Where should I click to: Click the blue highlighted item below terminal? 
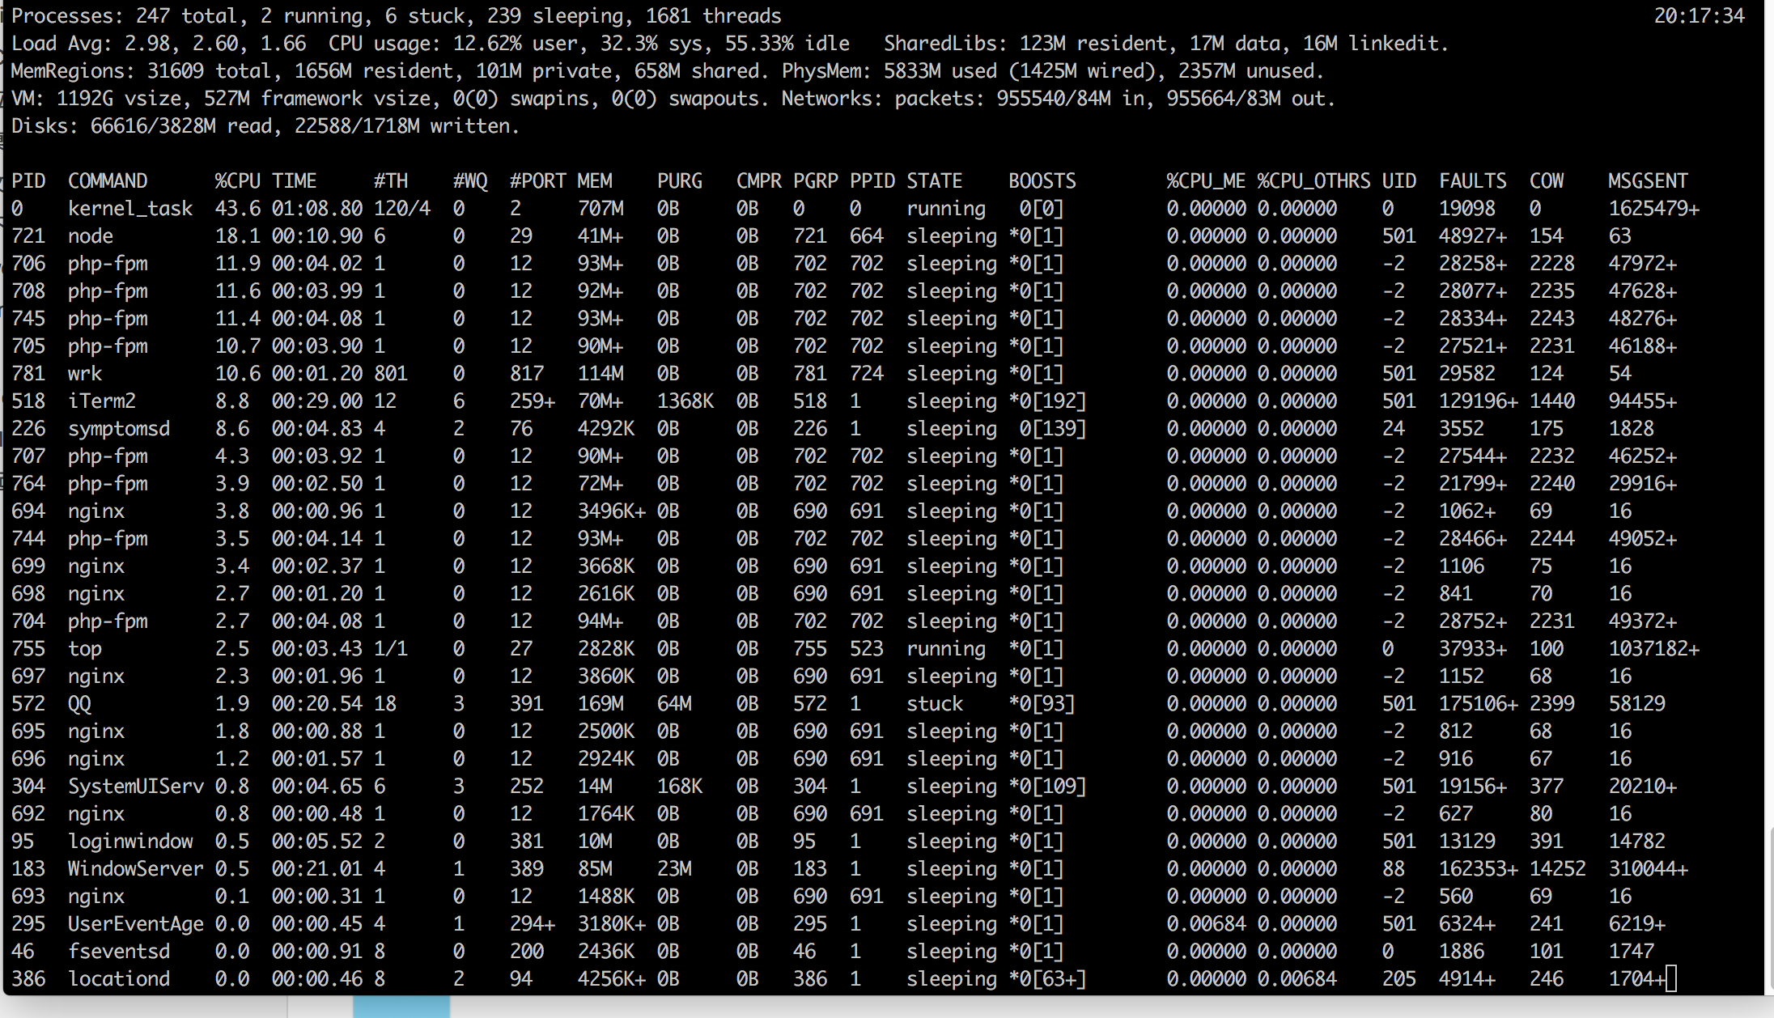(x=401, y=1007)
